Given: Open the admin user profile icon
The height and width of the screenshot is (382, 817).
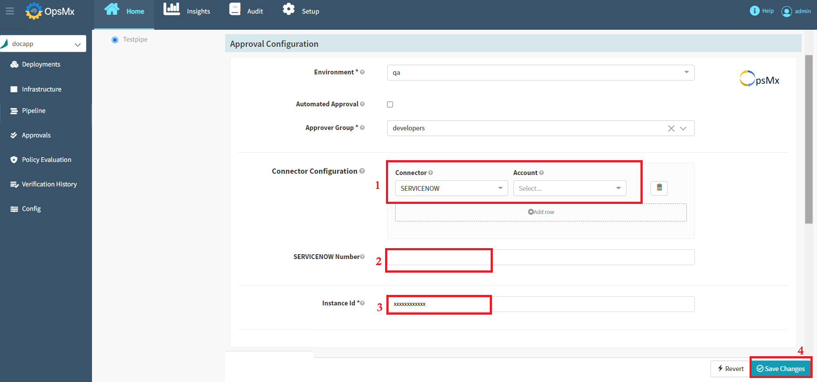Looking at the screenshot, I should pyautogui.click(x=787, y=11).
